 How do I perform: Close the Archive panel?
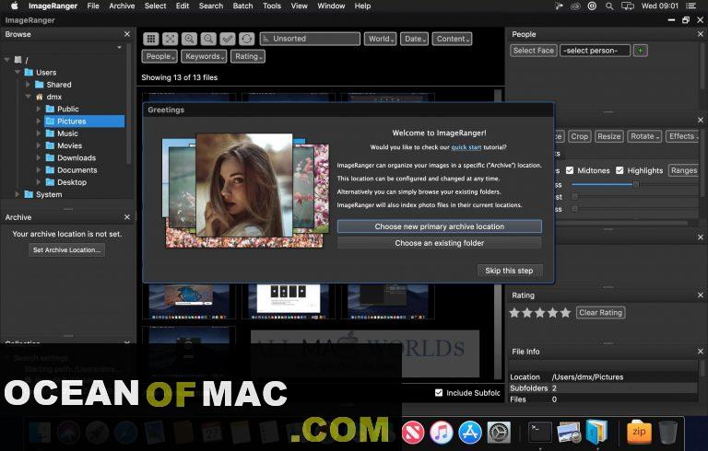coord(127,217)
